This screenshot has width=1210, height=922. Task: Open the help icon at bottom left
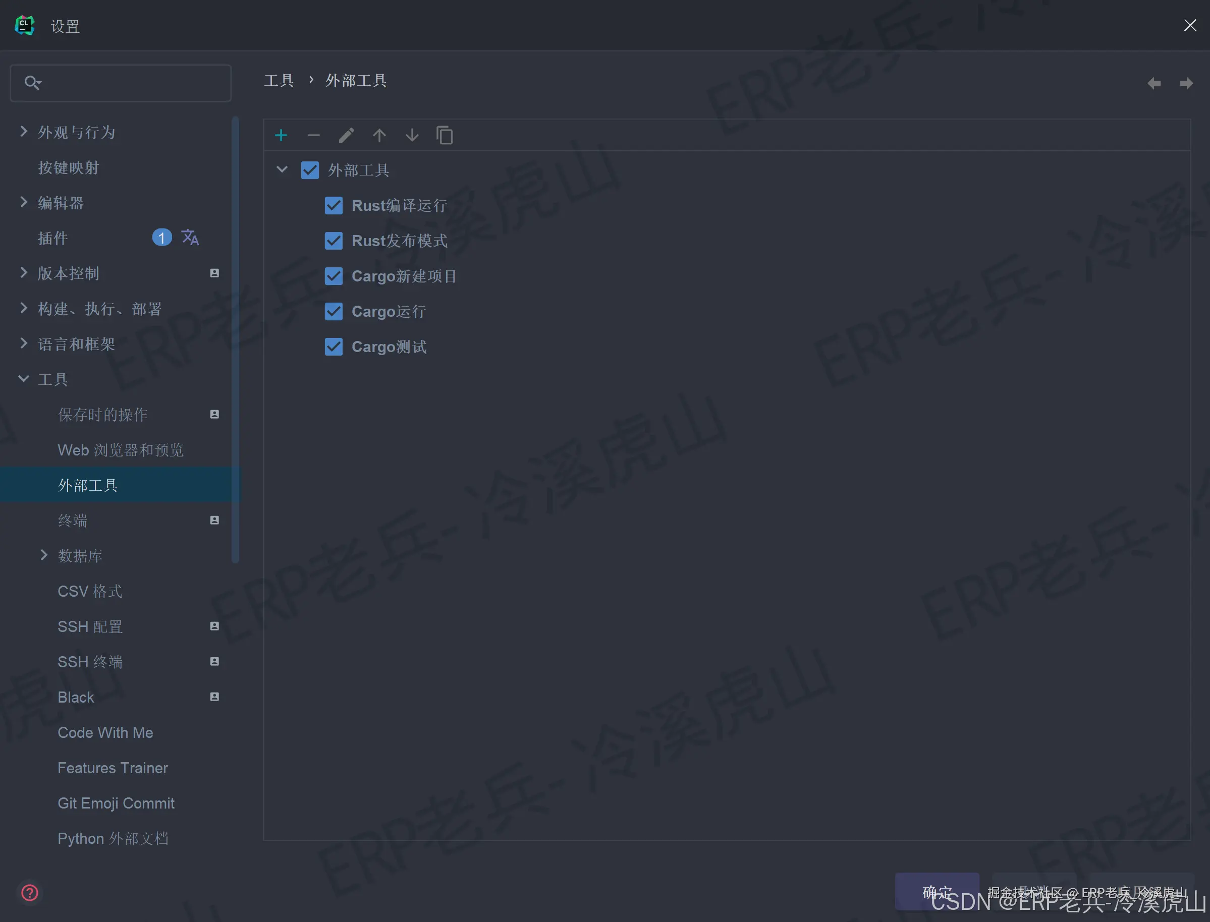pyautogui.click(x=30, y=893)
